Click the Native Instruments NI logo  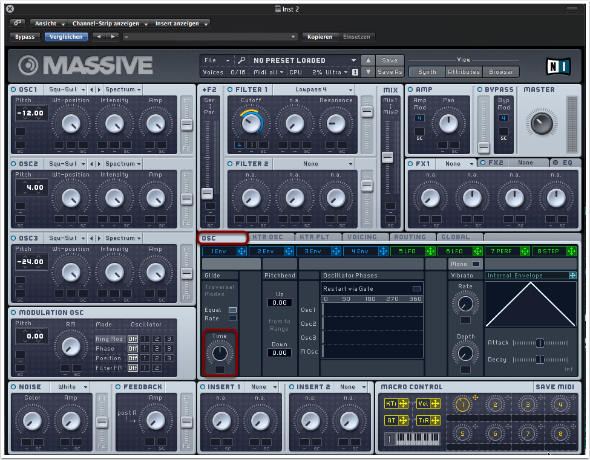(x=558, y=66)
